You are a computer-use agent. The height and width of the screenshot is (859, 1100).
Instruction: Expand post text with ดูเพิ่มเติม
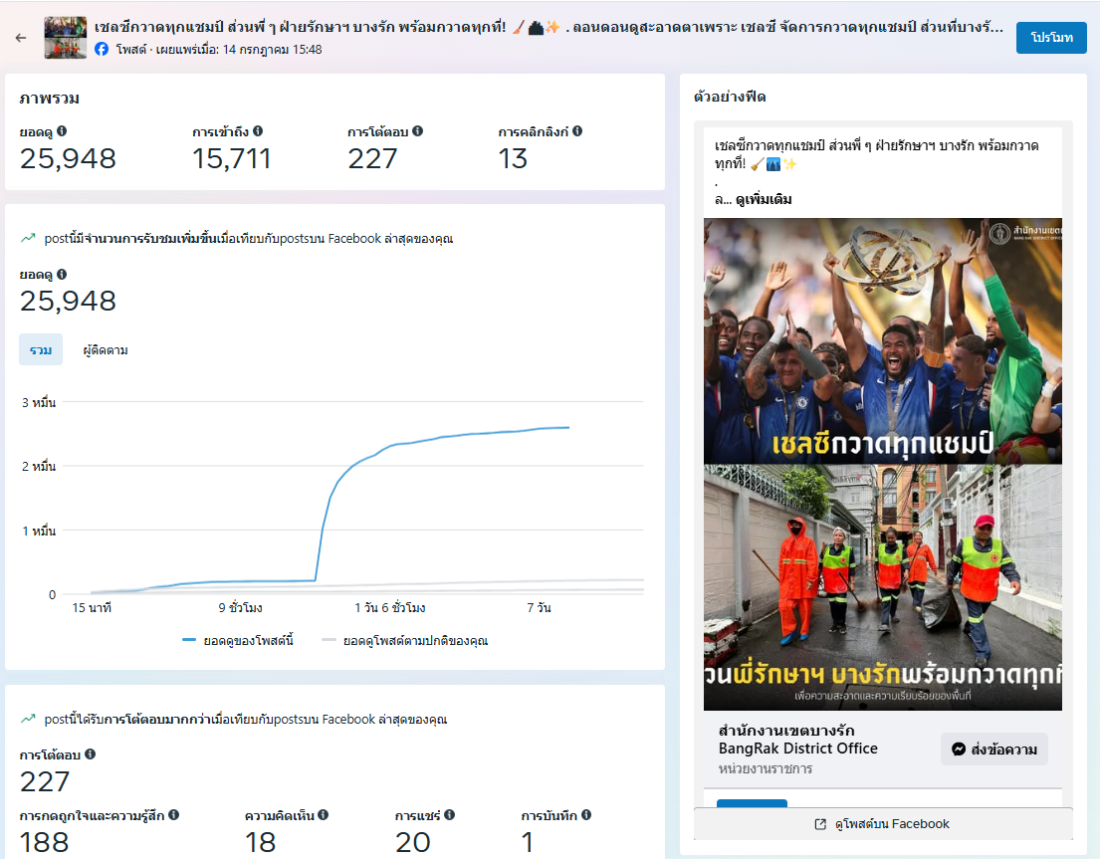[x=764, y=200]
